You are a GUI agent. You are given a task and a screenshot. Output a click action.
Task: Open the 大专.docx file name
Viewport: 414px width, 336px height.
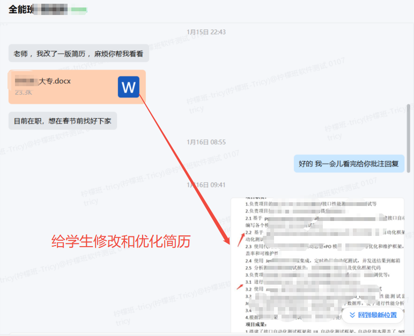55,81
